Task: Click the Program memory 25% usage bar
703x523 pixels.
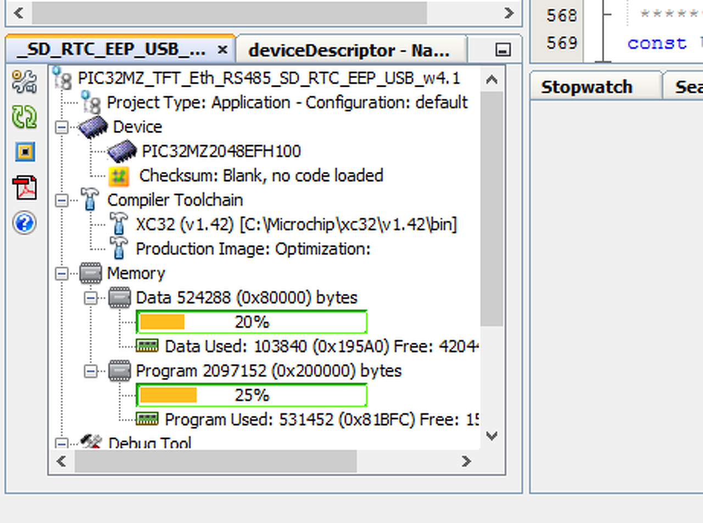Action: coord(252,395)
